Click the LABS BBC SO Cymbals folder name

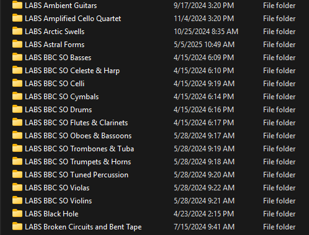click(61, 97)
